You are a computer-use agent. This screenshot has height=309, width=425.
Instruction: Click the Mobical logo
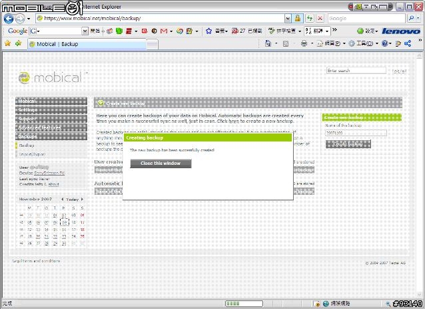(51, 78)
